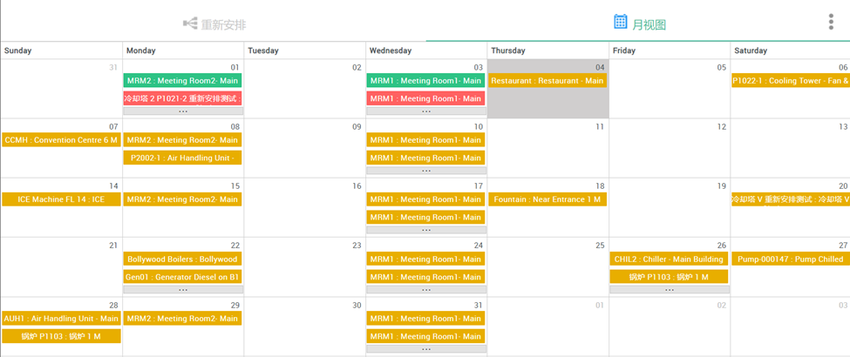Image resolution: width=850 pixels, height=357 pixels.
Task: Expand more events under Monday 22
Action: [x=183, y=290]
